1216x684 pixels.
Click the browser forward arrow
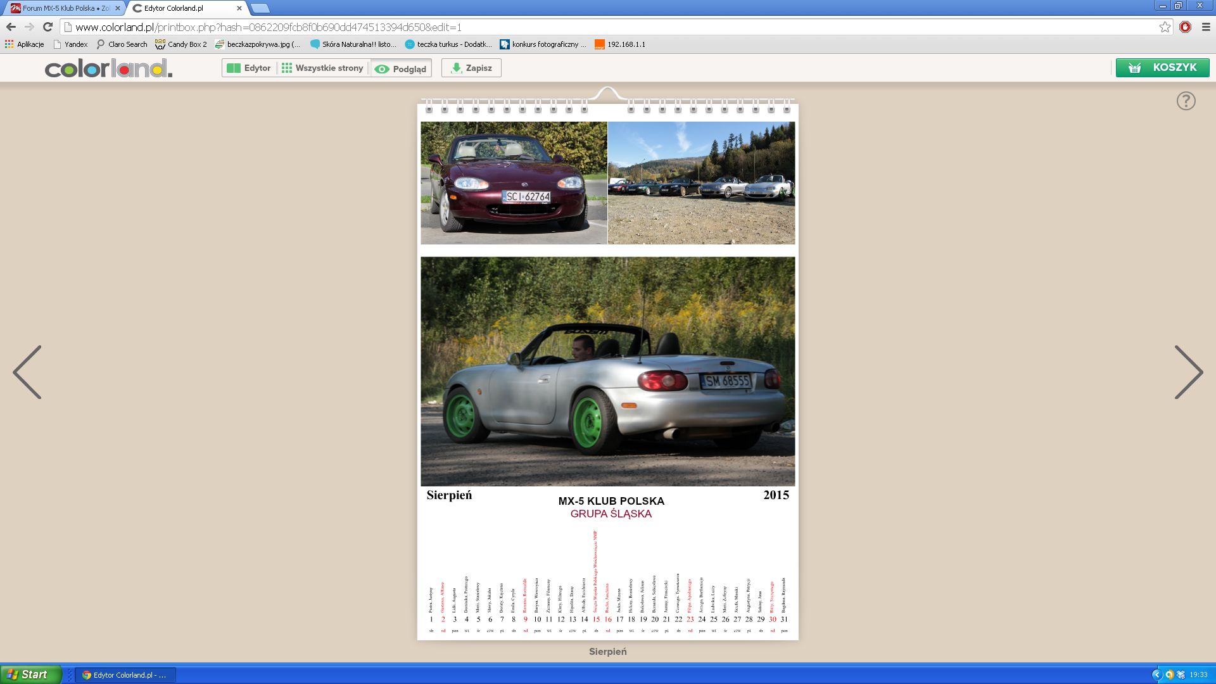29,27
